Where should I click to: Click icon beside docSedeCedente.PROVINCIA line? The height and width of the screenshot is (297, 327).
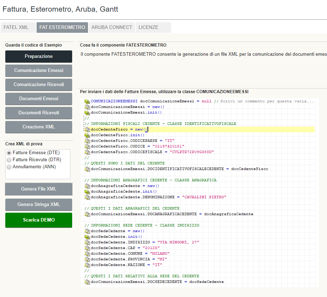tap(87, 259)
